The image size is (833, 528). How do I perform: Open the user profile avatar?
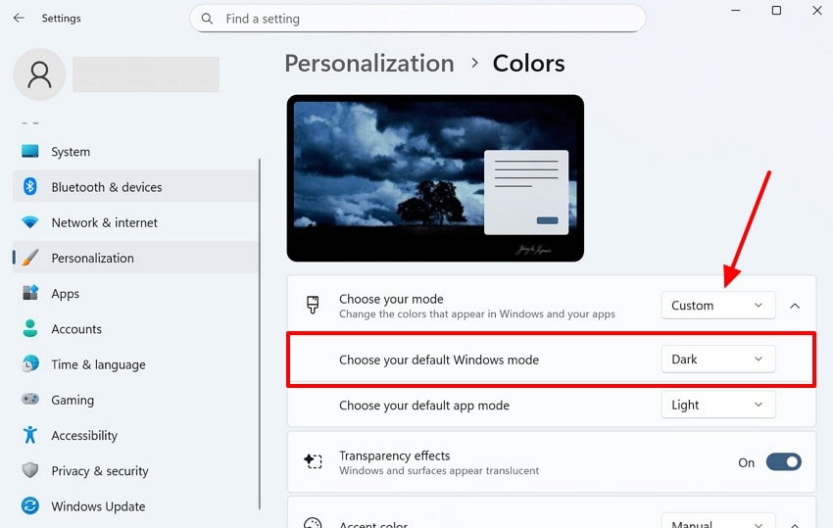click(39, 74)
